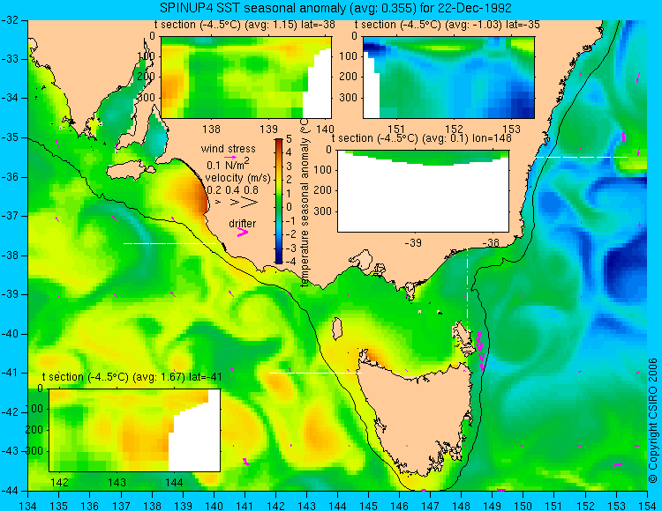Click the 't section (avg: 1.15) lat=-38' title
The image size is (662, 511).
pos(244,25)
